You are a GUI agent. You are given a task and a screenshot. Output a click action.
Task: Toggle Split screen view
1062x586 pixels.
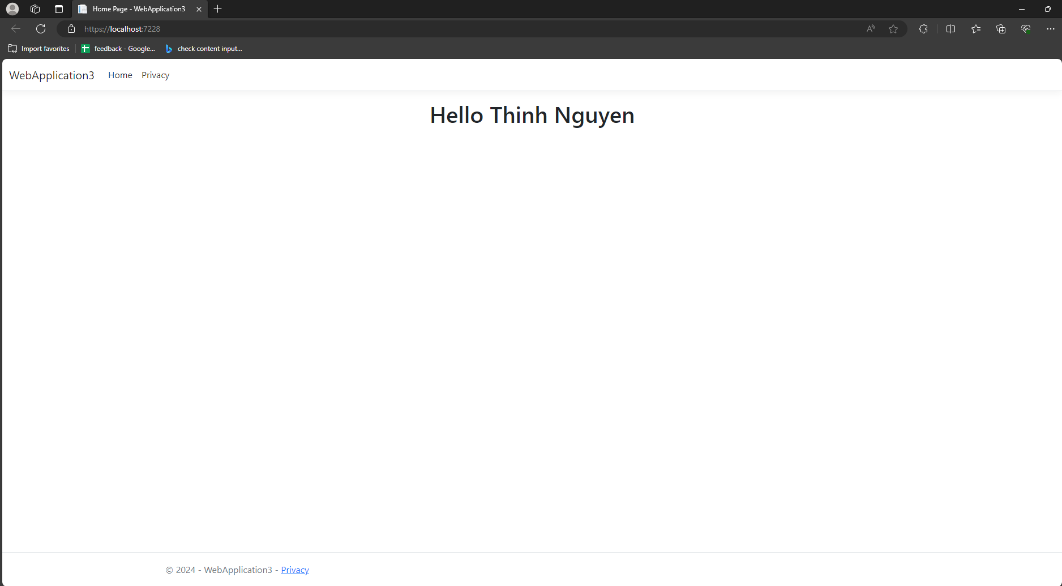[x=950, y=29]
